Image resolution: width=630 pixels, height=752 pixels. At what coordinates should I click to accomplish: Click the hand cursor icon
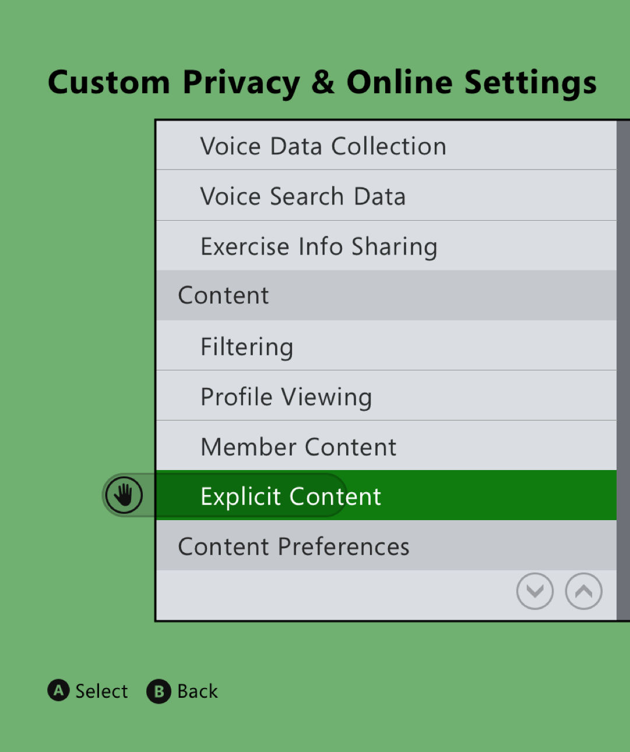[124, 495]
